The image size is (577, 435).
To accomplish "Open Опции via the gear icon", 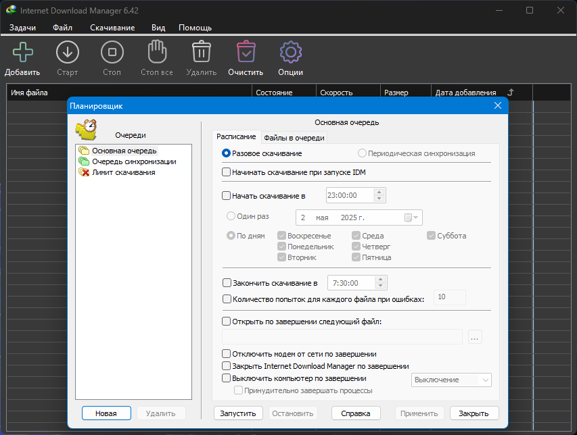I will tap(291, 52).
